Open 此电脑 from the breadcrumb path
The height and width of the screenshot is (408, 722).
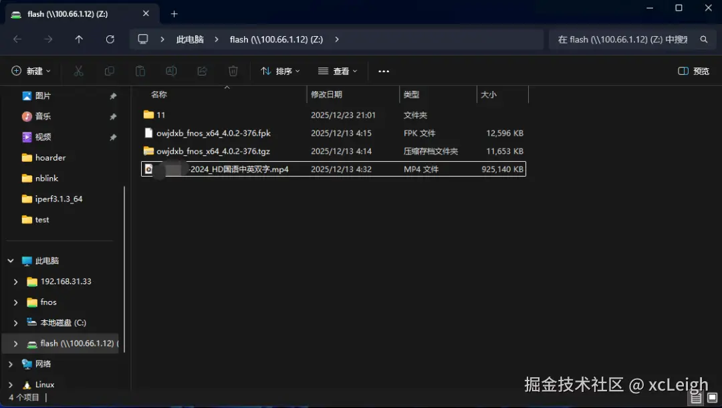click(190, 39)
